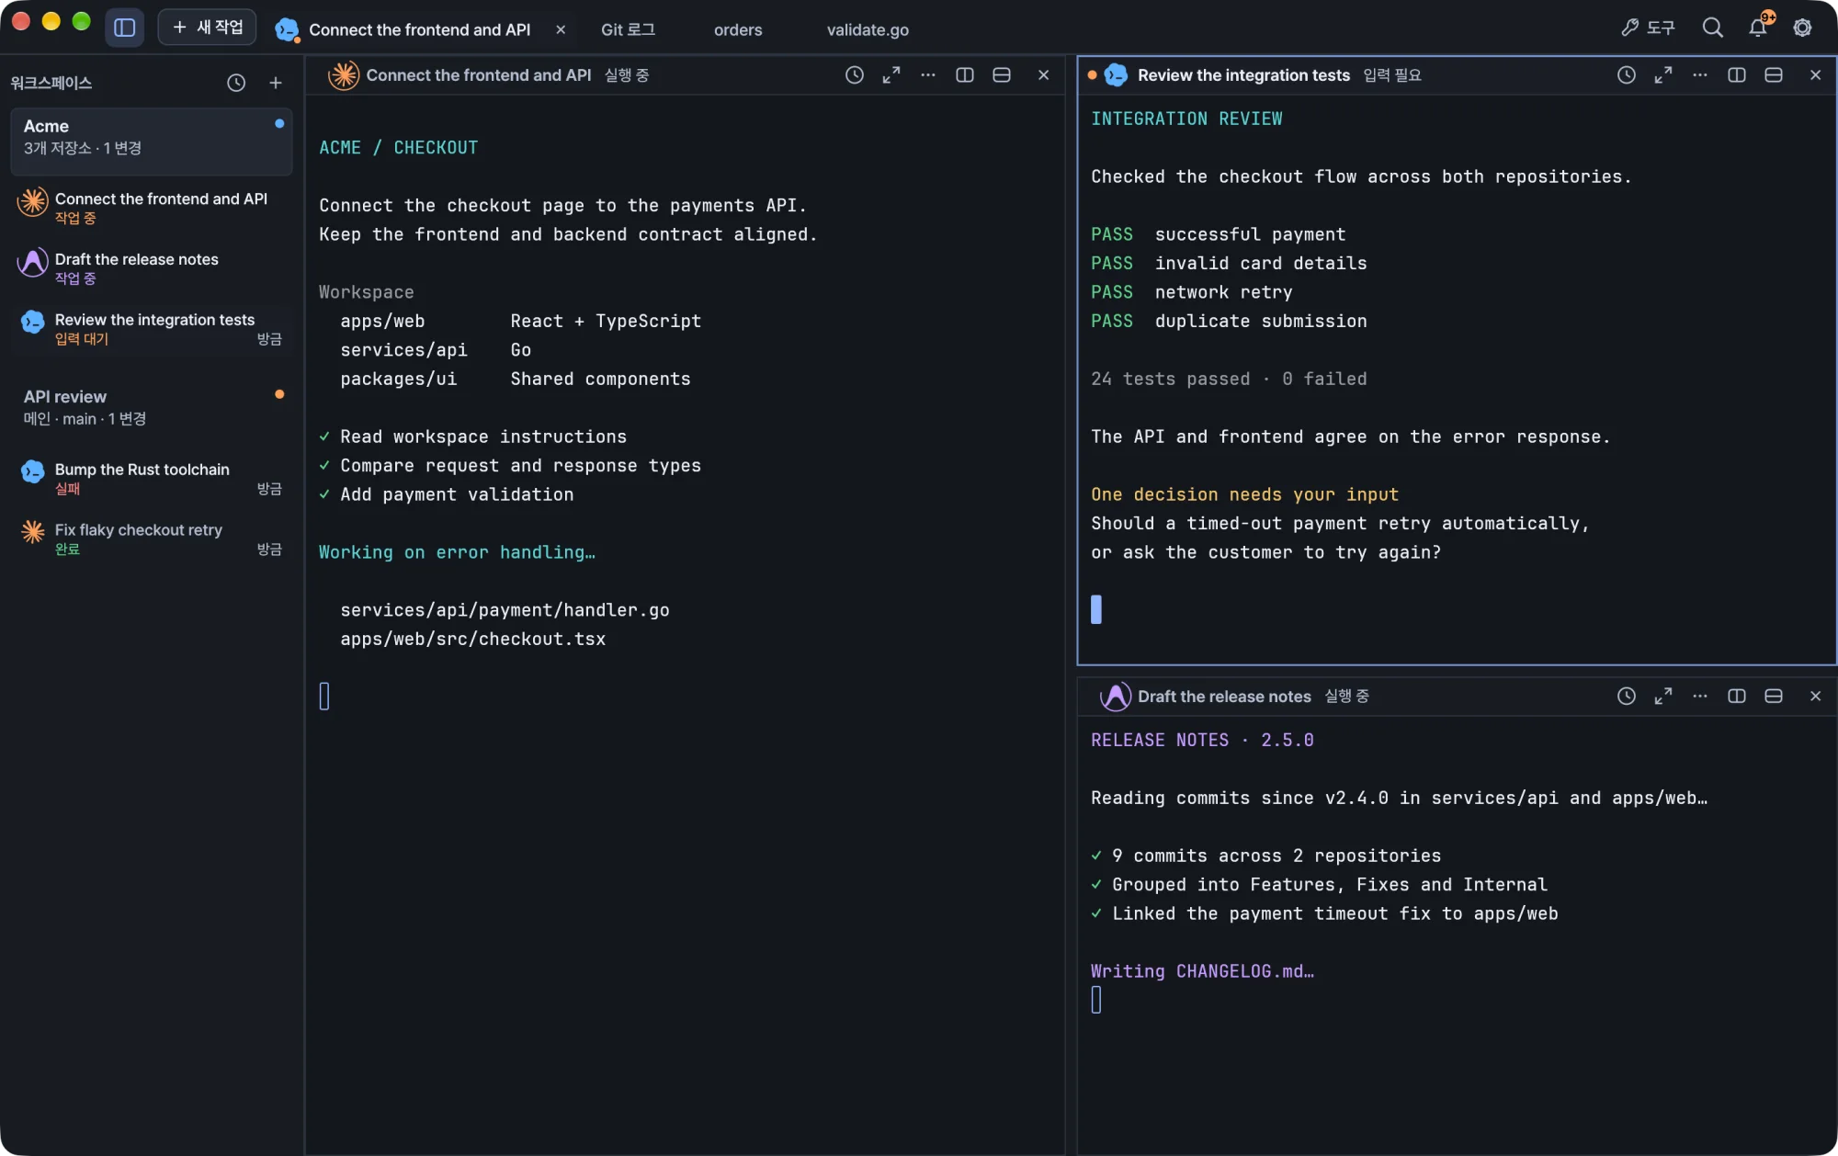Open the 도구 tools menu

click(x=1648, y=28)
